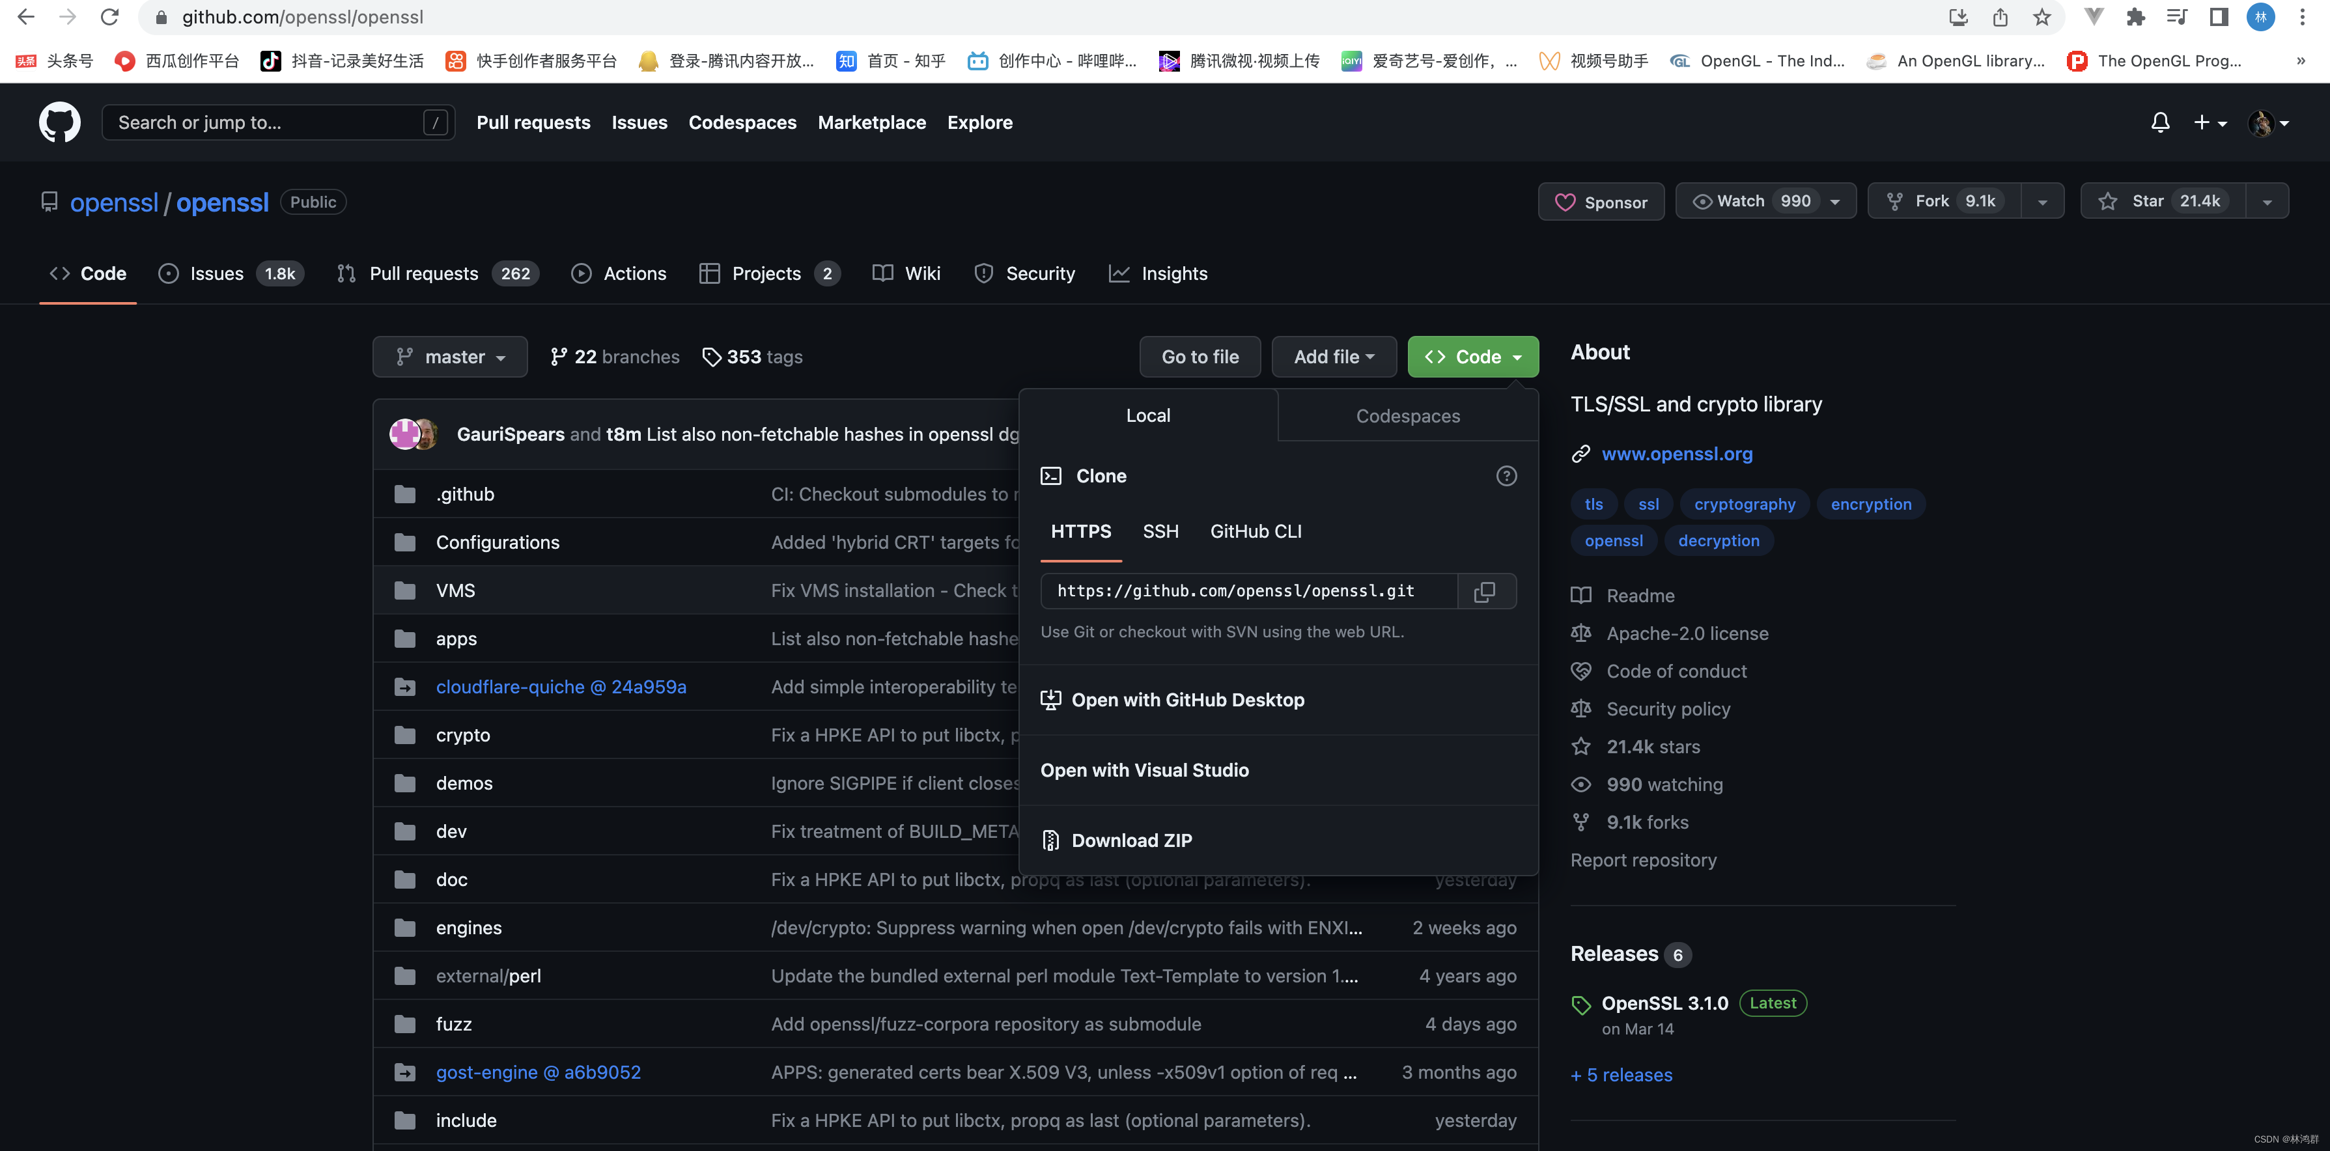Screen dimensions: 2330x1151
Task: Click the cryptography topic tag
Action: [x=1744, y=505]
